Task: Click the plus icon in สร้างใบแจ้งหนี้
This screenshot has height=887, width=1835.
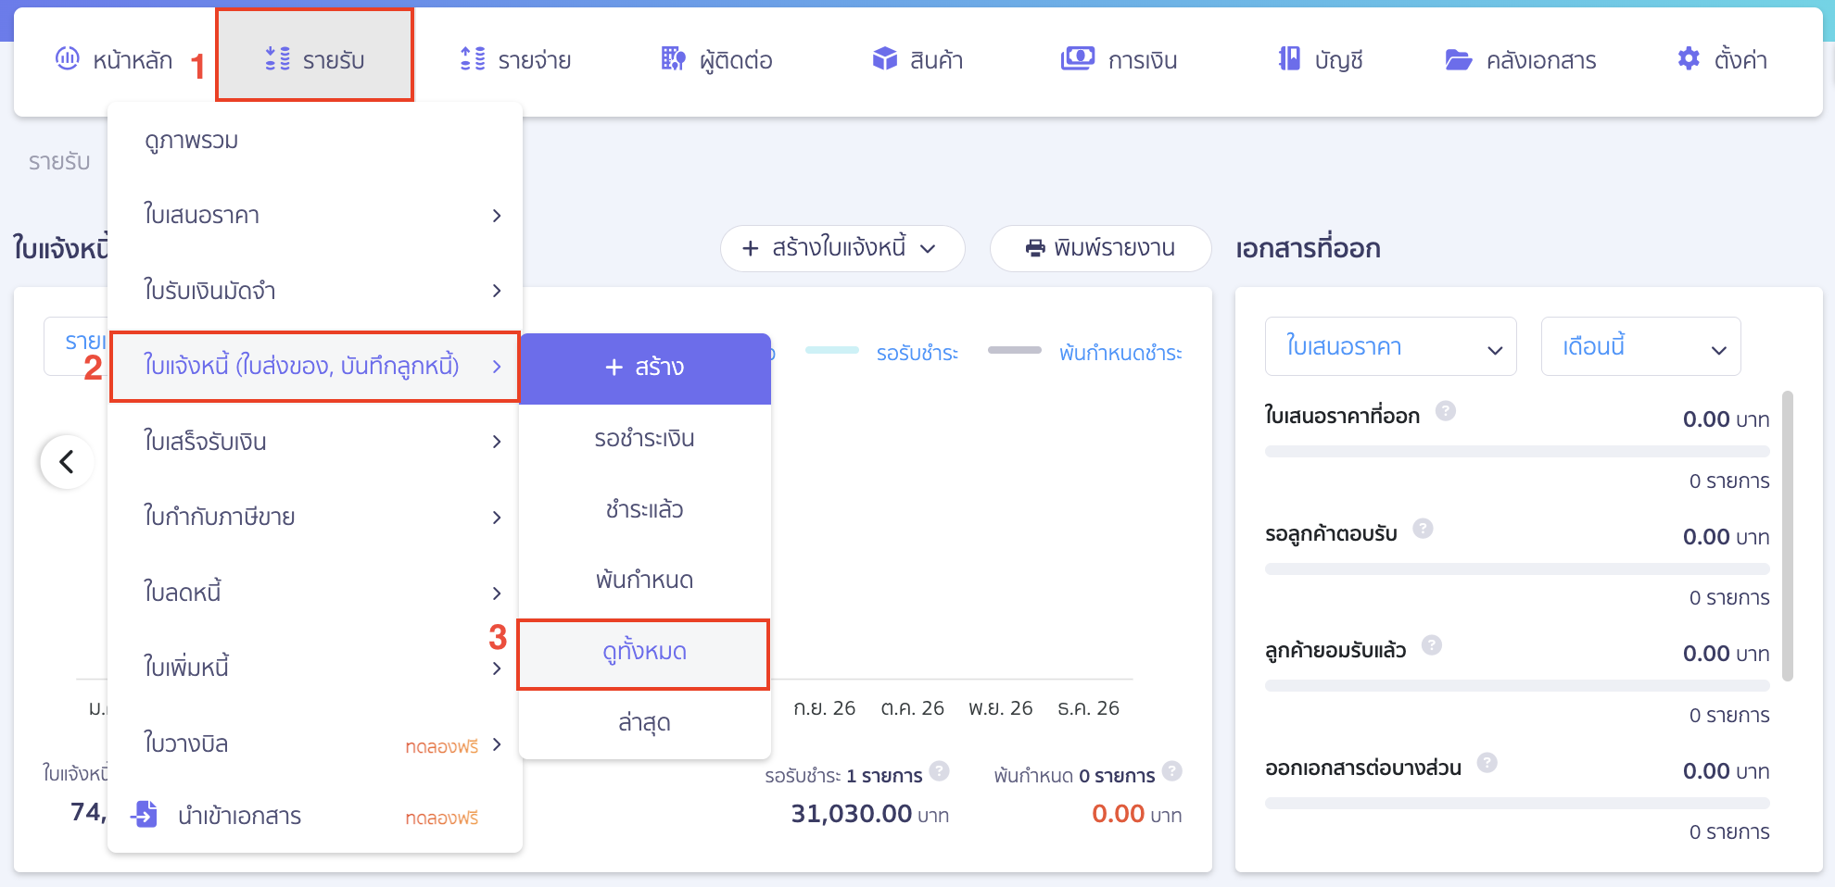Action: pyautogui.click(x=751, y=248)
